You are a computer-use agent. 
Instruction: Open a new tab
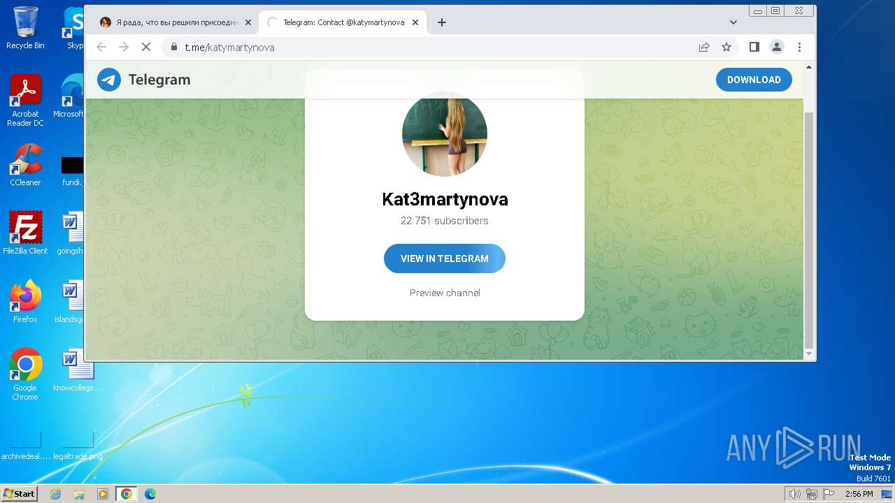pyautogui.click(x=442, y=22)
